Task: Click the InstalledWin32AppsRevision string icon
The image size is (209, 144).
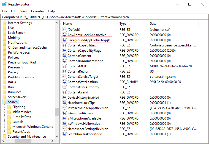Action: click(x=65, y=108)
